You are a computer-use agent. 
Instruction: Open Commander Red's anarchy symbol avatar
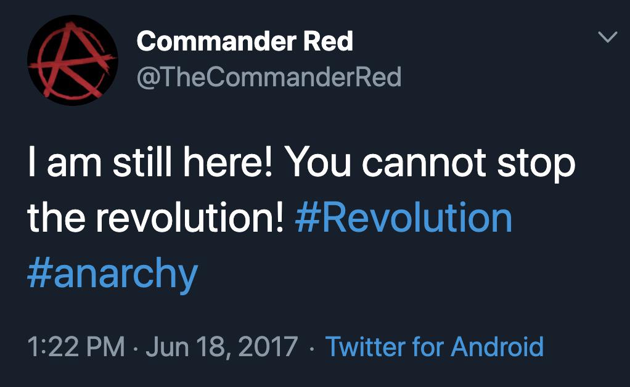point(72,60)
